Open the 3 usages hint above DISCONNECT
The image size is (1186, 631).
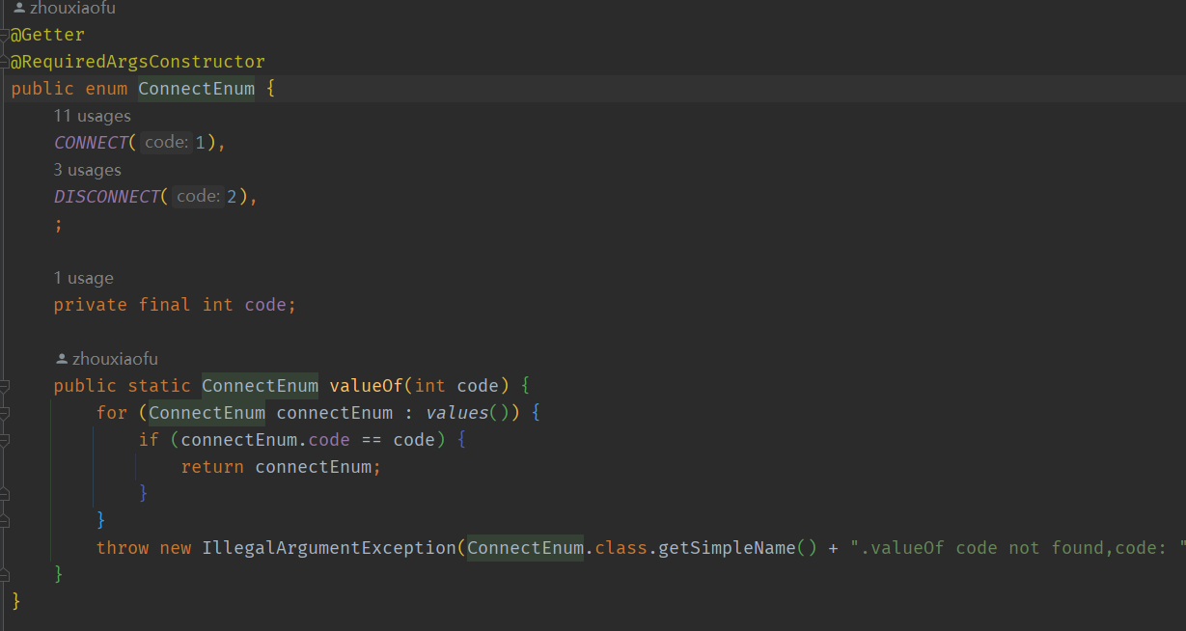coord(87,170)
